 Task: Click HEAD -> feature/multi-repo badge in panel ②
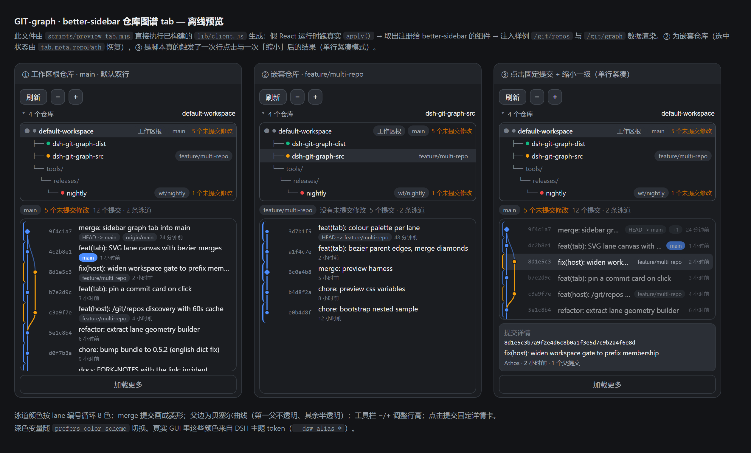pos(355,237)
